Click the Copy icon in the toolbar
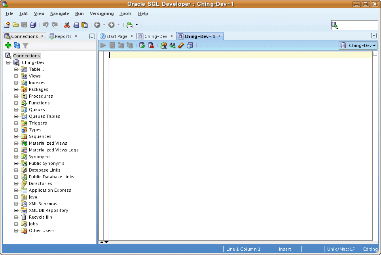Image resolution: width=381 pixels, height=255 pixels. click(76, 25)
